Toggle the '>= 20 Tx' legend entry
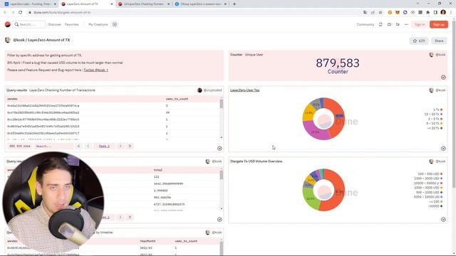This screenshot has height=256, width=456. (435, 128)
